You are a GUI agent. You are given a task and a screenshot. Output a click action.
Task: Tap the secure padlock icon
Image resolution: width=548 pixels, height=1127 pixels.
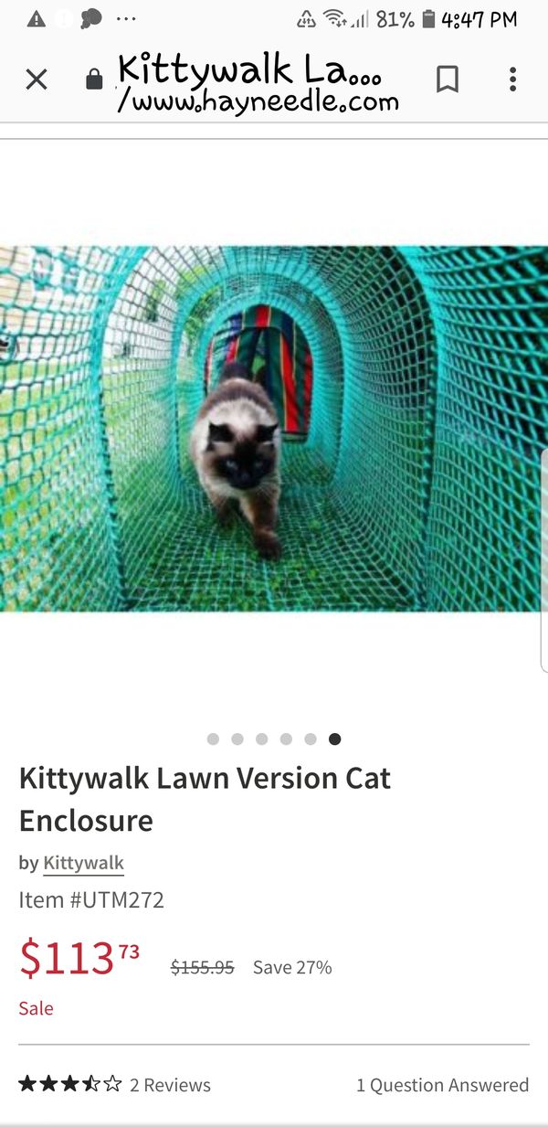pyautogui.click(x=94, y=80)
